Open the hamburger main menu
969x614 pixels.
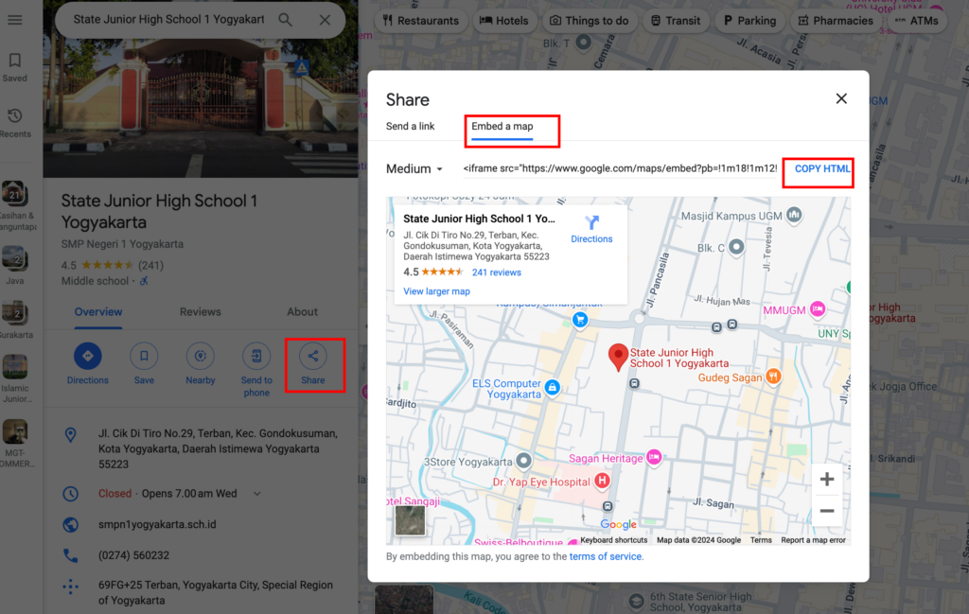point(15,20)
